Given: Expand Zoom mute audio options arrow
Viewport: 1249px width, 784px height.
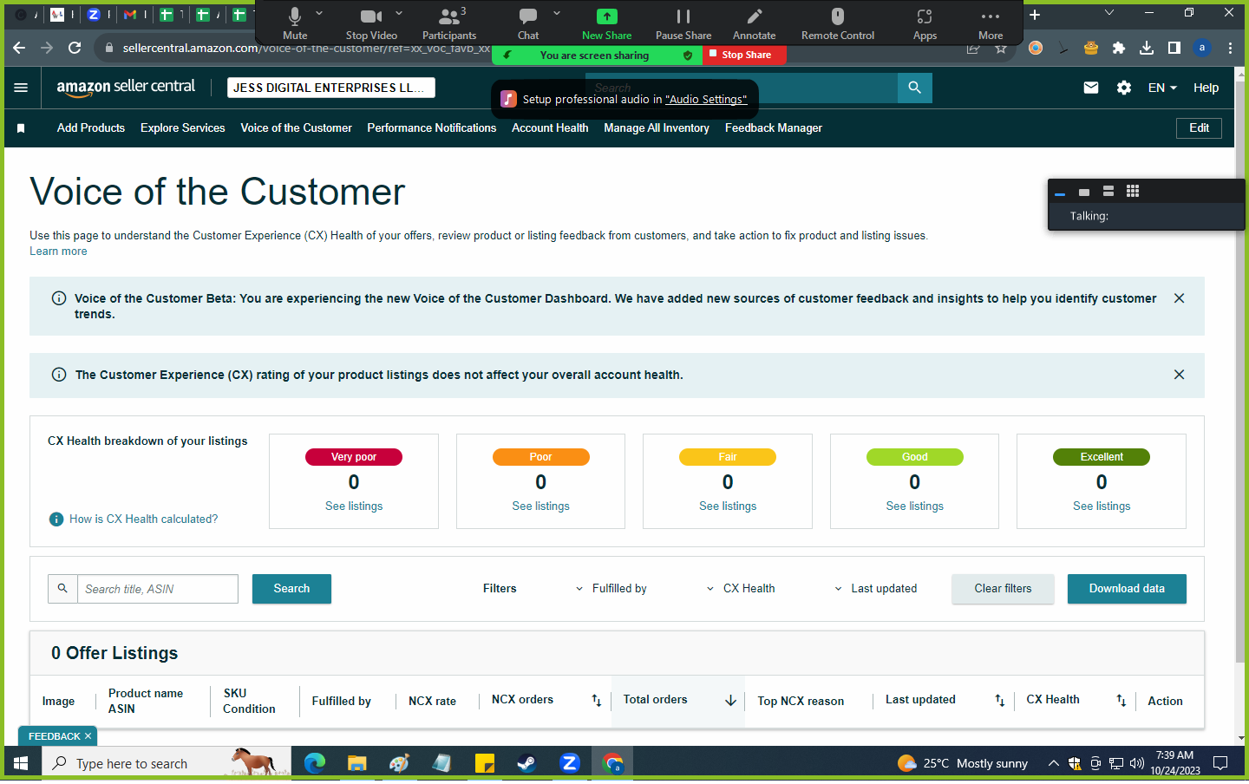Looking at the screenshot, I should (319, 13).
